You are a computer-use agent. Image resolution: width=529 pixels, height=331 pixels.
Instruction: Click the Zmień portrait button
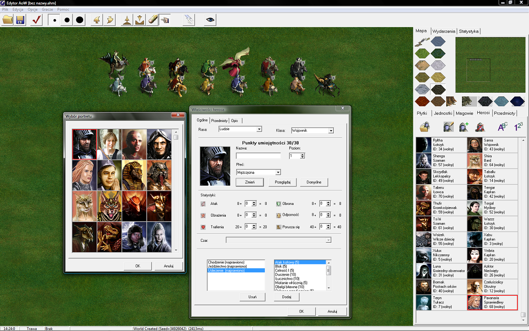coord(250,182)
